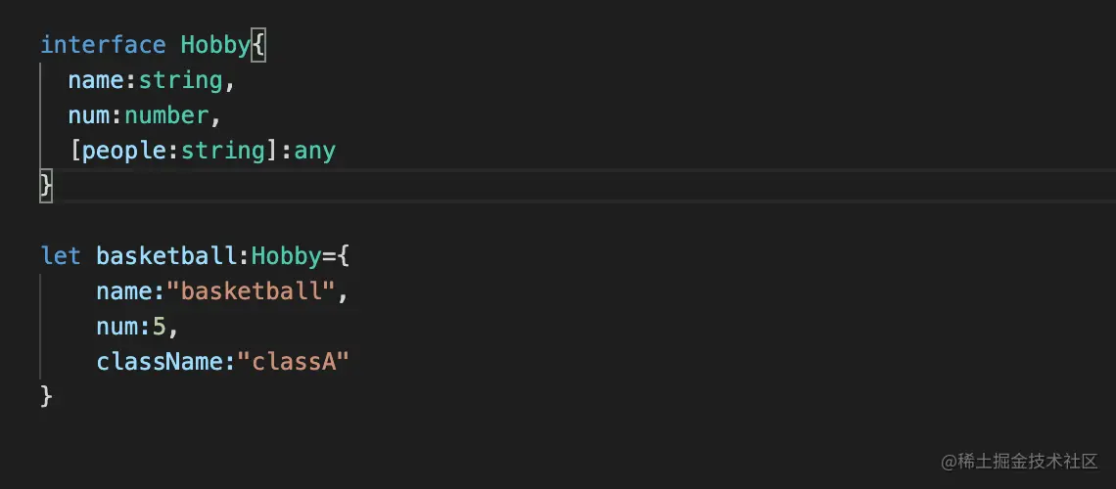This screenshot has height=489, width=1116.
Task: Click the 'num' property in interface
Action: [89, 115]
